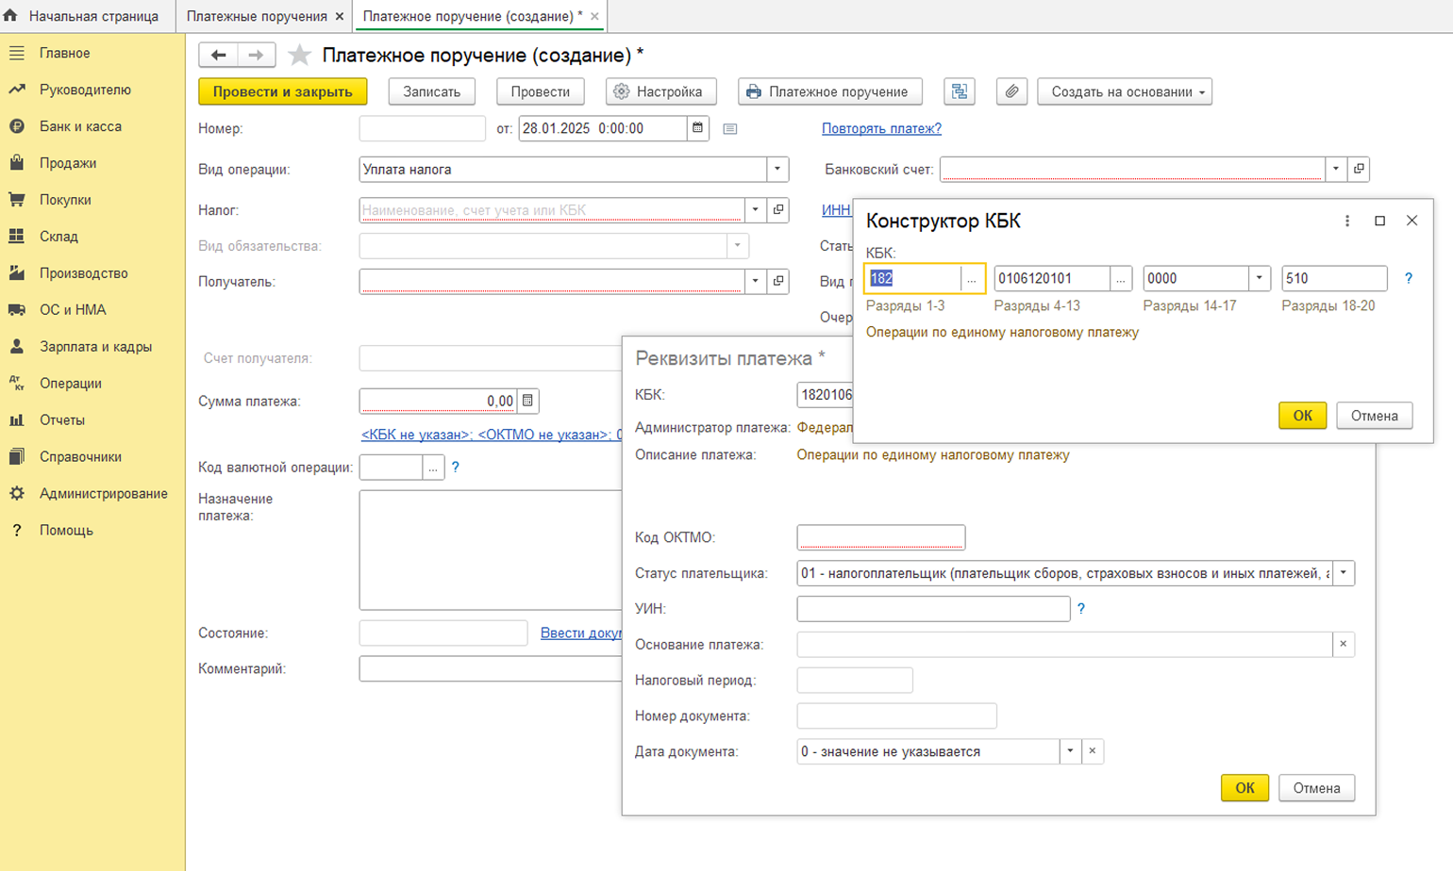Open calculator for payment amount field
This screenshot has height=871, width=1453.
(528, 401)
